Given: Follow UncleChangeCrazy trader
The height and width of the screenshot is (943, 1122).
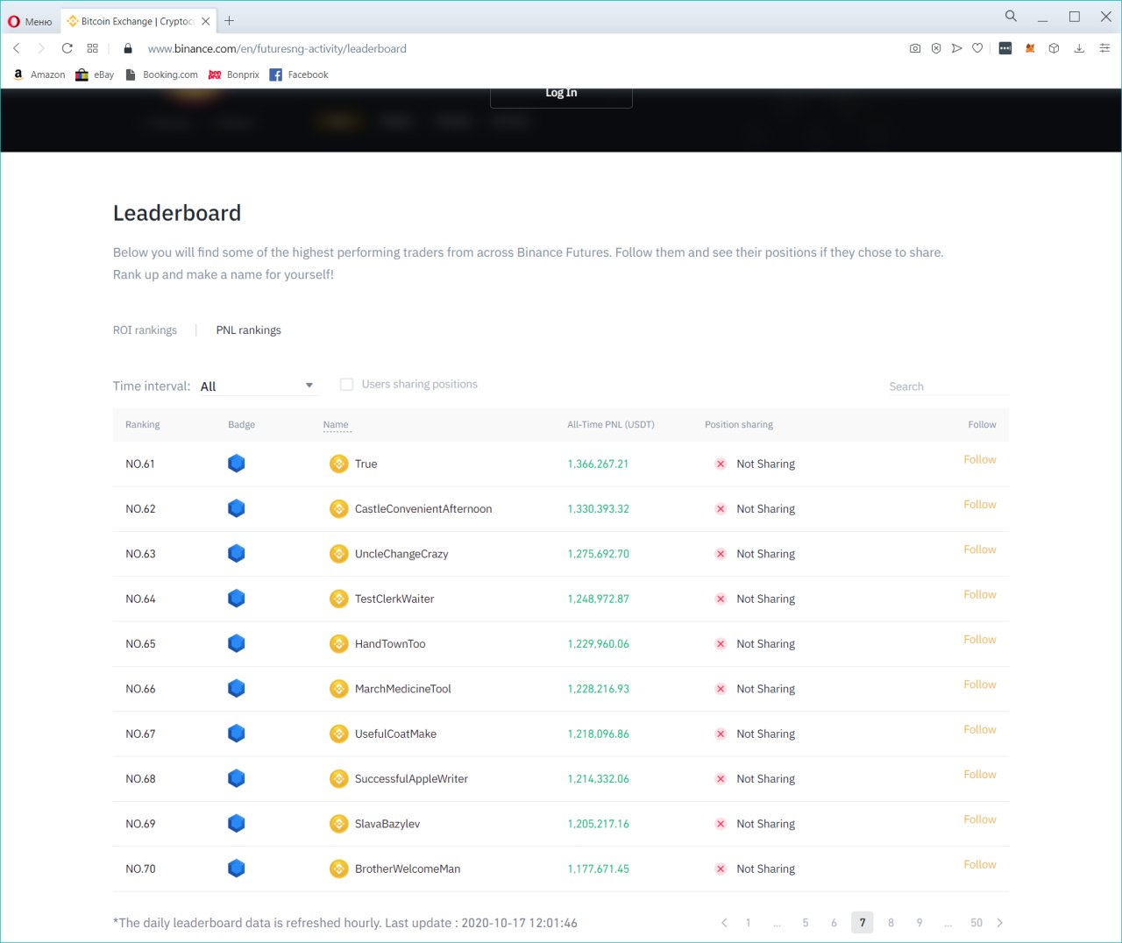Looking at the screenshot, I should click(979, 549).
